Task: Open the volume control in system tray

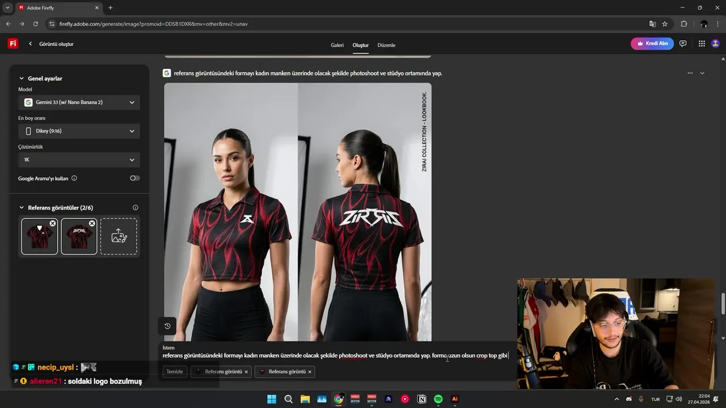Action: (679, 399)
